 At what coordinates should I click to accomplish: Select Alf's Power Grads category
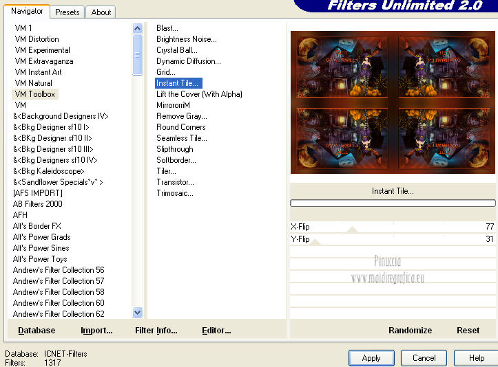(x=41, y=237)
